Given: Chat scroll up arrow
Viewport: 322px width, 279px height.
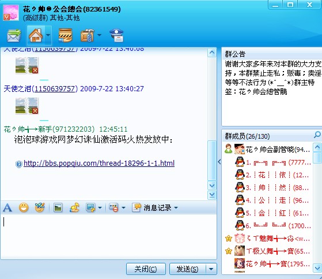Looking at the screenshot, I should 212,53.
